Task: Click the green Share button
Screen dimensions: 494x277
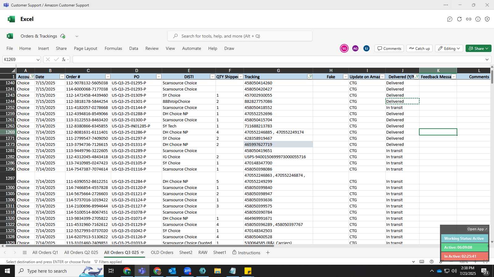Action: 478,48
